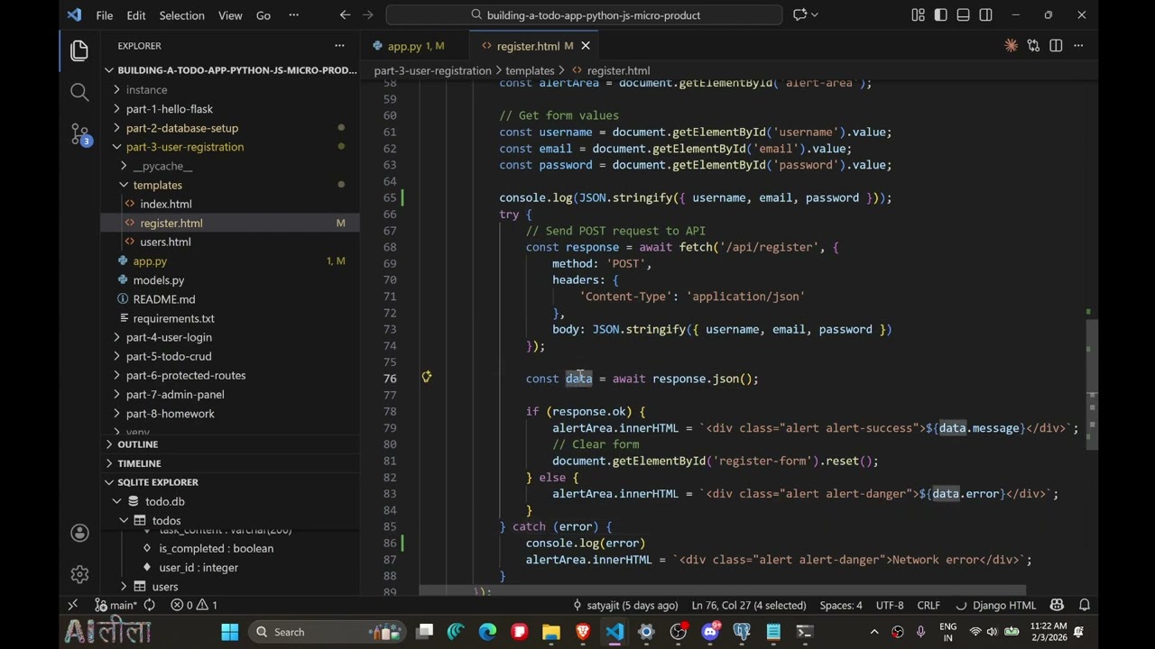
Task: Open the dropdown arrow beside Copilot chat
Action: [x=815, y=15]
